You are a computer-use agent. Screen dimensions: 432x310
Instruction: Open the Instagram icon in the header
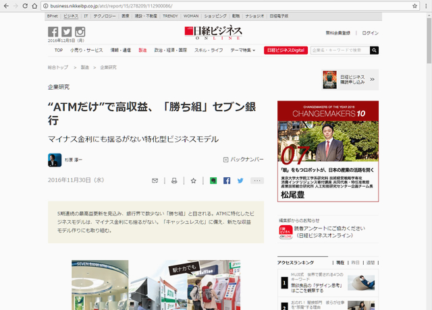coord(80,32)
